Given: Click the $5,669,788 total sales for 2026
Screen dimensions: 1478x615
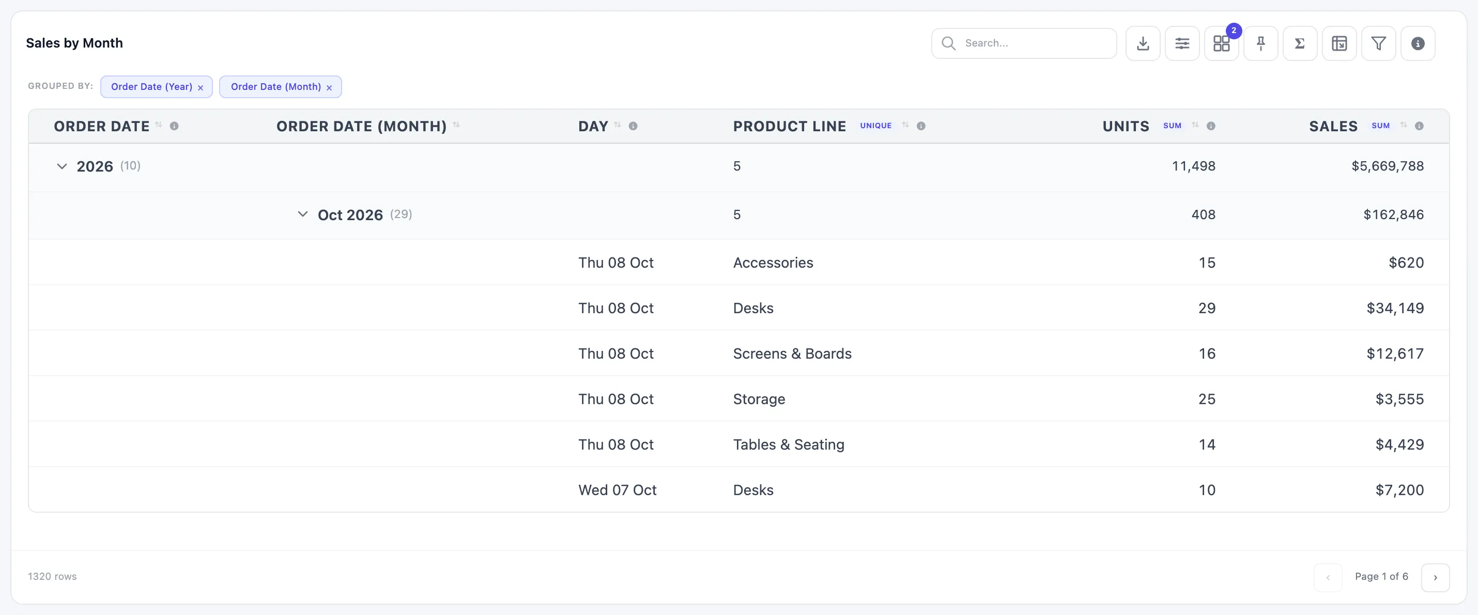Looking at the screenshot, I should (x=1388, y=166).
